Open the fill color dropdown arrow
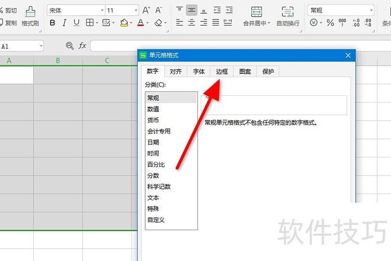This screenshot has height=261, width=391. click(x=131, y=23)
